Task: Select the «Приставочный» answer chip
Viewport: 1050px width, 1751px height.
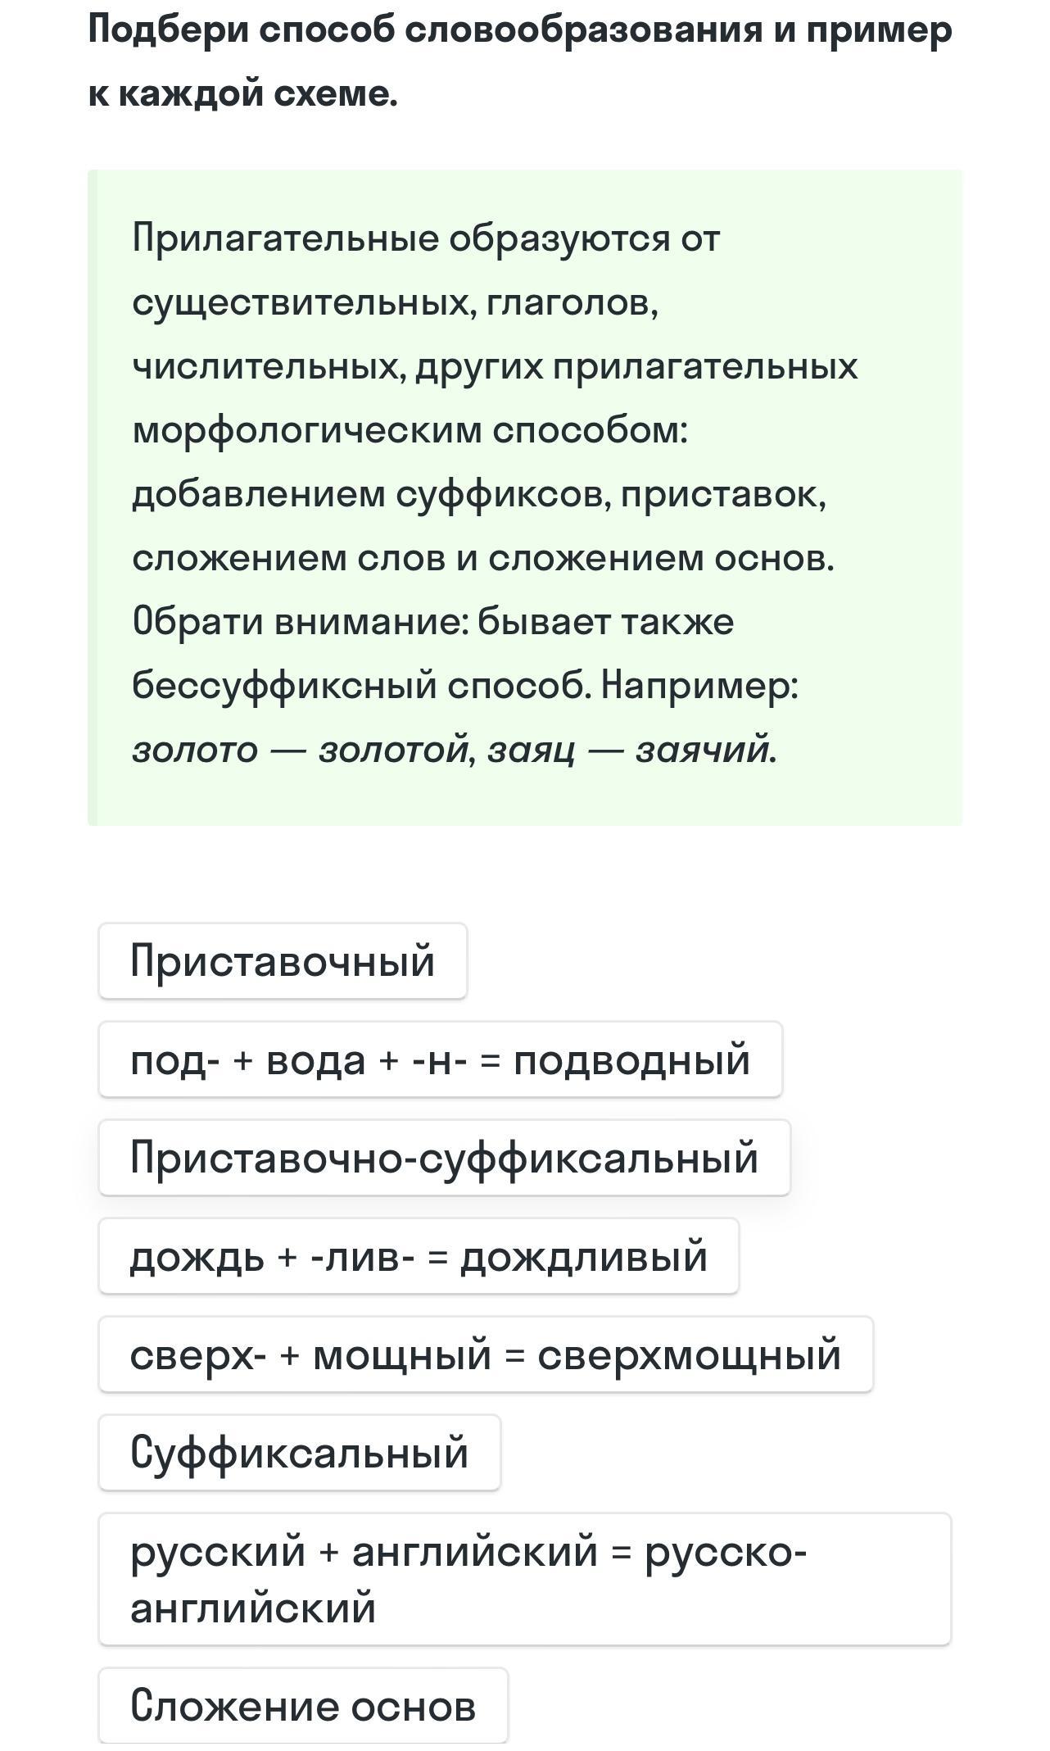Action: coord(283,961)
